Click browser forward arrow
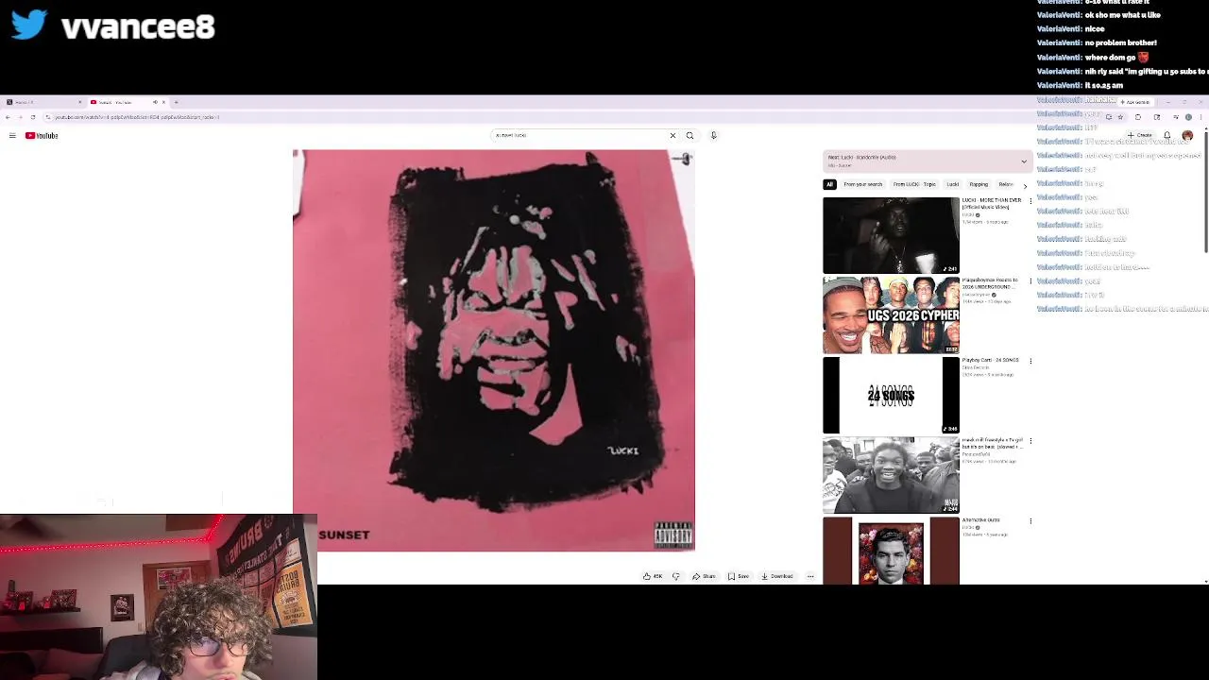Viewport: 1209px width, 680px height. pos(20,117)
